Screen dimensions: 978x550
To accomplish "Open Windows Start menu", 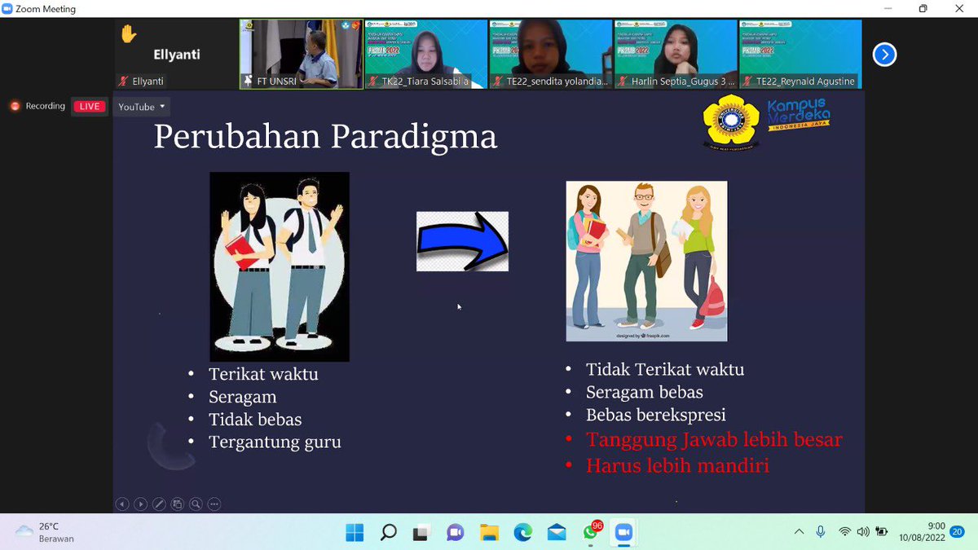I will pyautogui.click(x=355, y=533).
